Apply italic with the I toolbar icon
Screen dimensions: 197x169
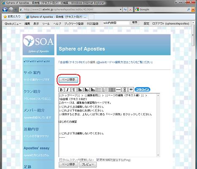(68, 90)
